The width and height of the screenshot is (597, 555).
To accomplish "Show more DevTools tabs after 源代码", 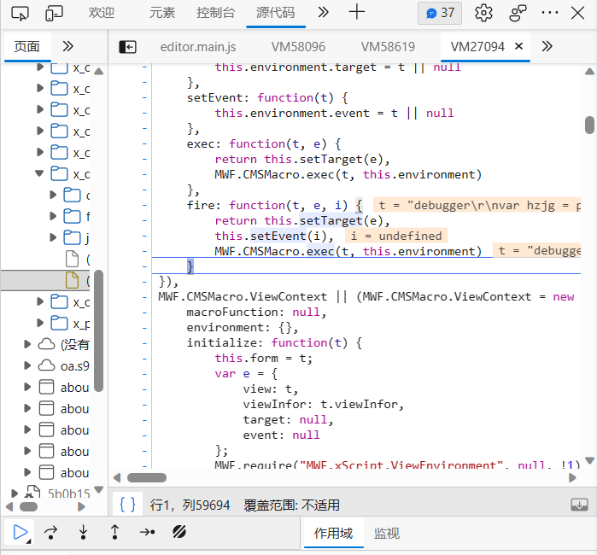I will tap(323, 12).
